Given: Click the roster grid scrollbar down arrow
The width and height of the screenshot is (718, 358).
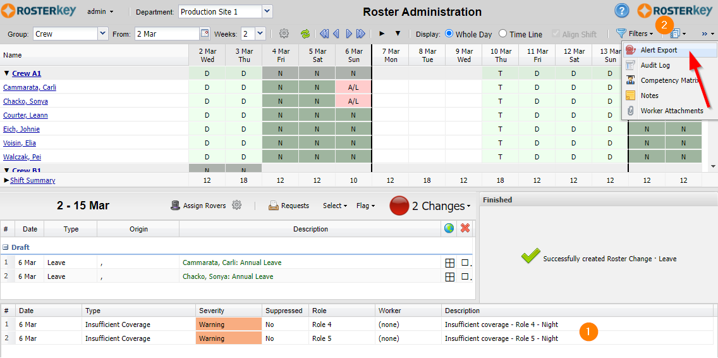Looking at the screenshot, I should (712, 166).
